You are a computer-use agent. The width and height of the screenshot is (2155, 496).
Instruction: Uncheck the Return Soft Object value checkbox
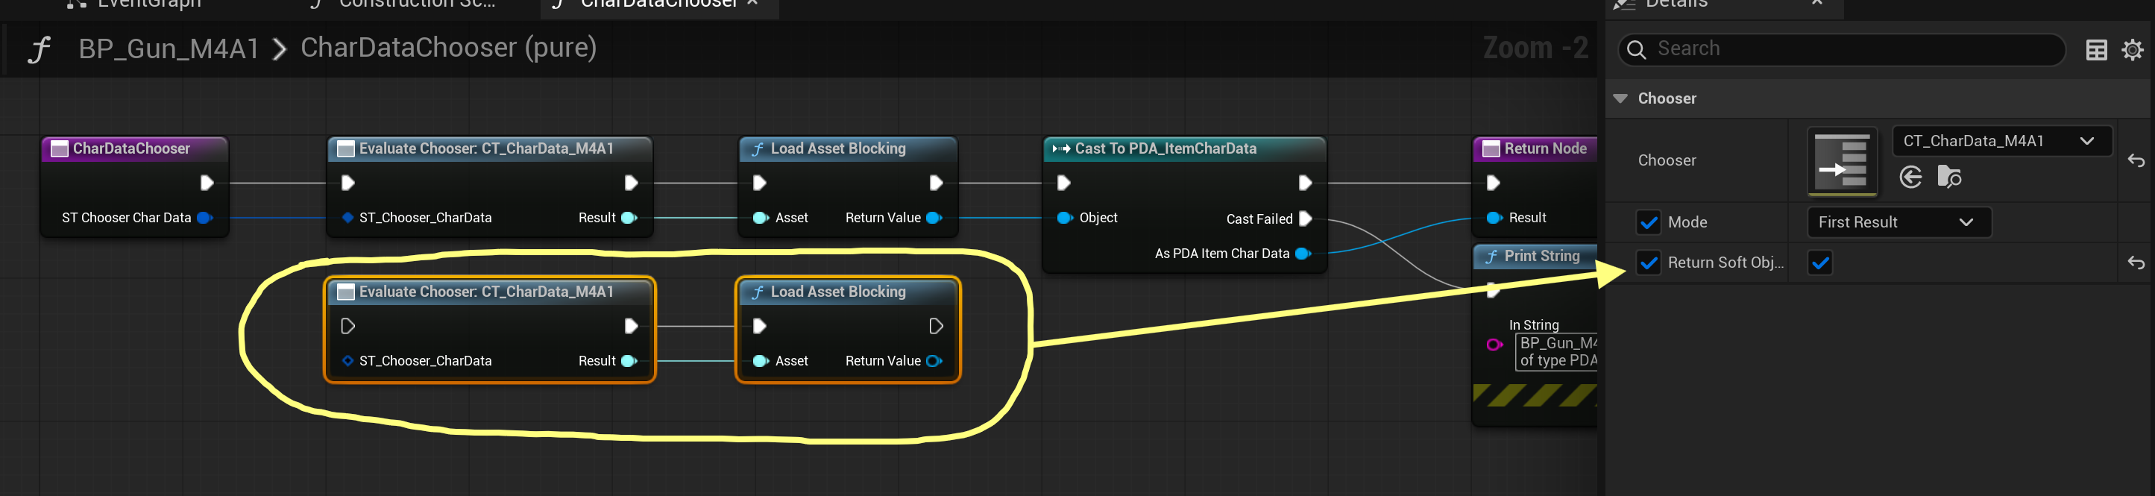pyautogui.click(x=1819, y=263)
